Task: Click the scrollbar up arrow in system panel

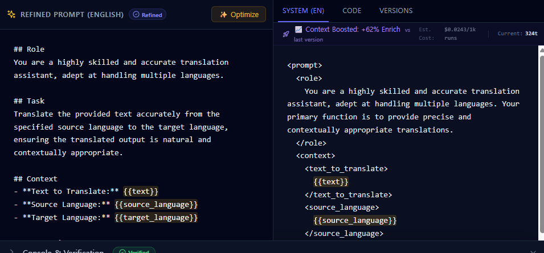Action: [541, 50]
